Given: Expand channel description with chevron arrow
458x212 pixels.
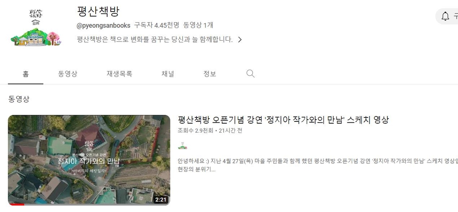Looking at the screenshot, I should (x=240, y=40).
